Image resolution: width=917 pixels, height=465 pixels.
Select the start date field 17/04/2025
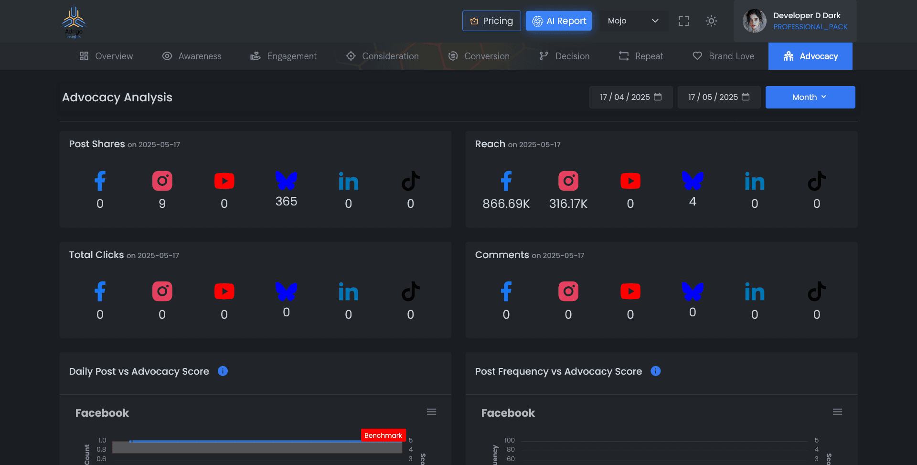[x=630, y=97]
